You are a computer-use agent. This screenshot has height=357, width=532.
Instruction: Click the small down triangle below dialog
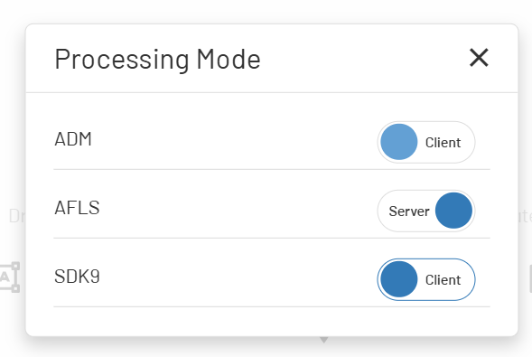coord(324,340)
